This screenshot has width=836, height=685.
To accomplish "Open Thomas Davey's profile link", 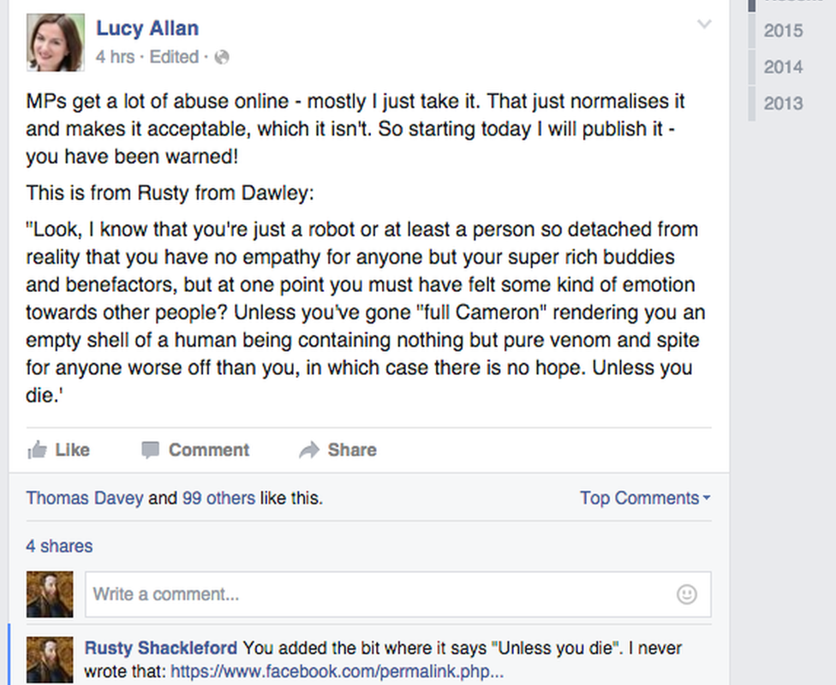I will pyautogui.click(x=84, y=497).
